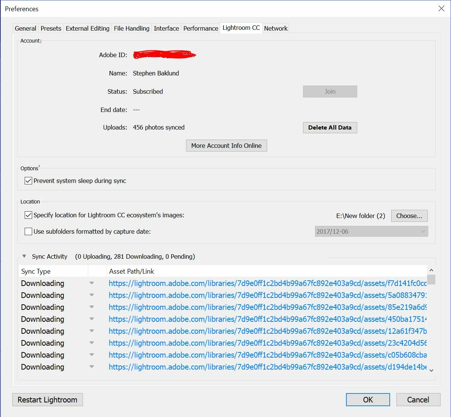Open dropdown arrow for f7d141fc0 asset row
Screen dimensions: 451x417
(92, 283)
